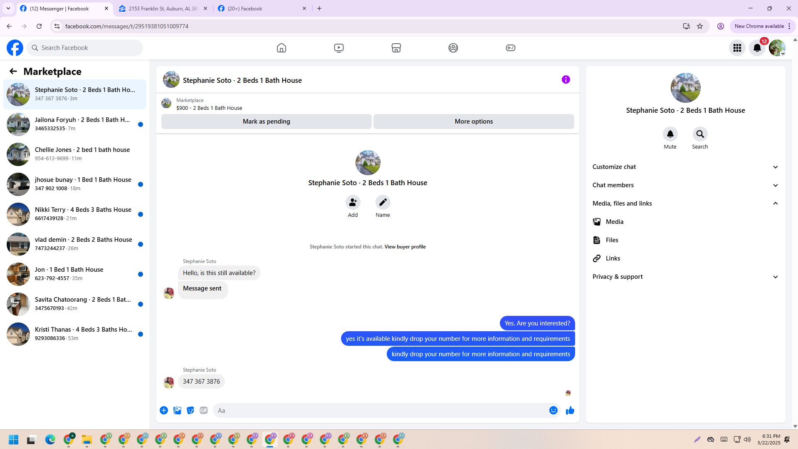Screen dimensions: 798x449
Task: Open Windows Start menu
Action: pyautogui.click(x=14, y=439)
